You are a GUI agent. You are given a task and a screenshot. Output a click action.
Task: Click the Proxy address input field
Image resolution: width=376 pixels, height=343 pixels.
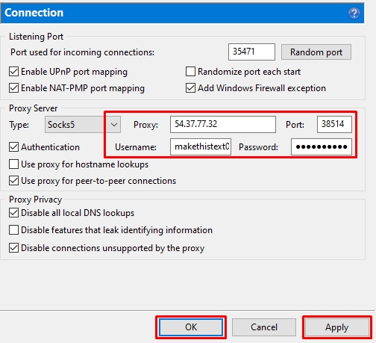pyautogui.click(x=223, y=124)
